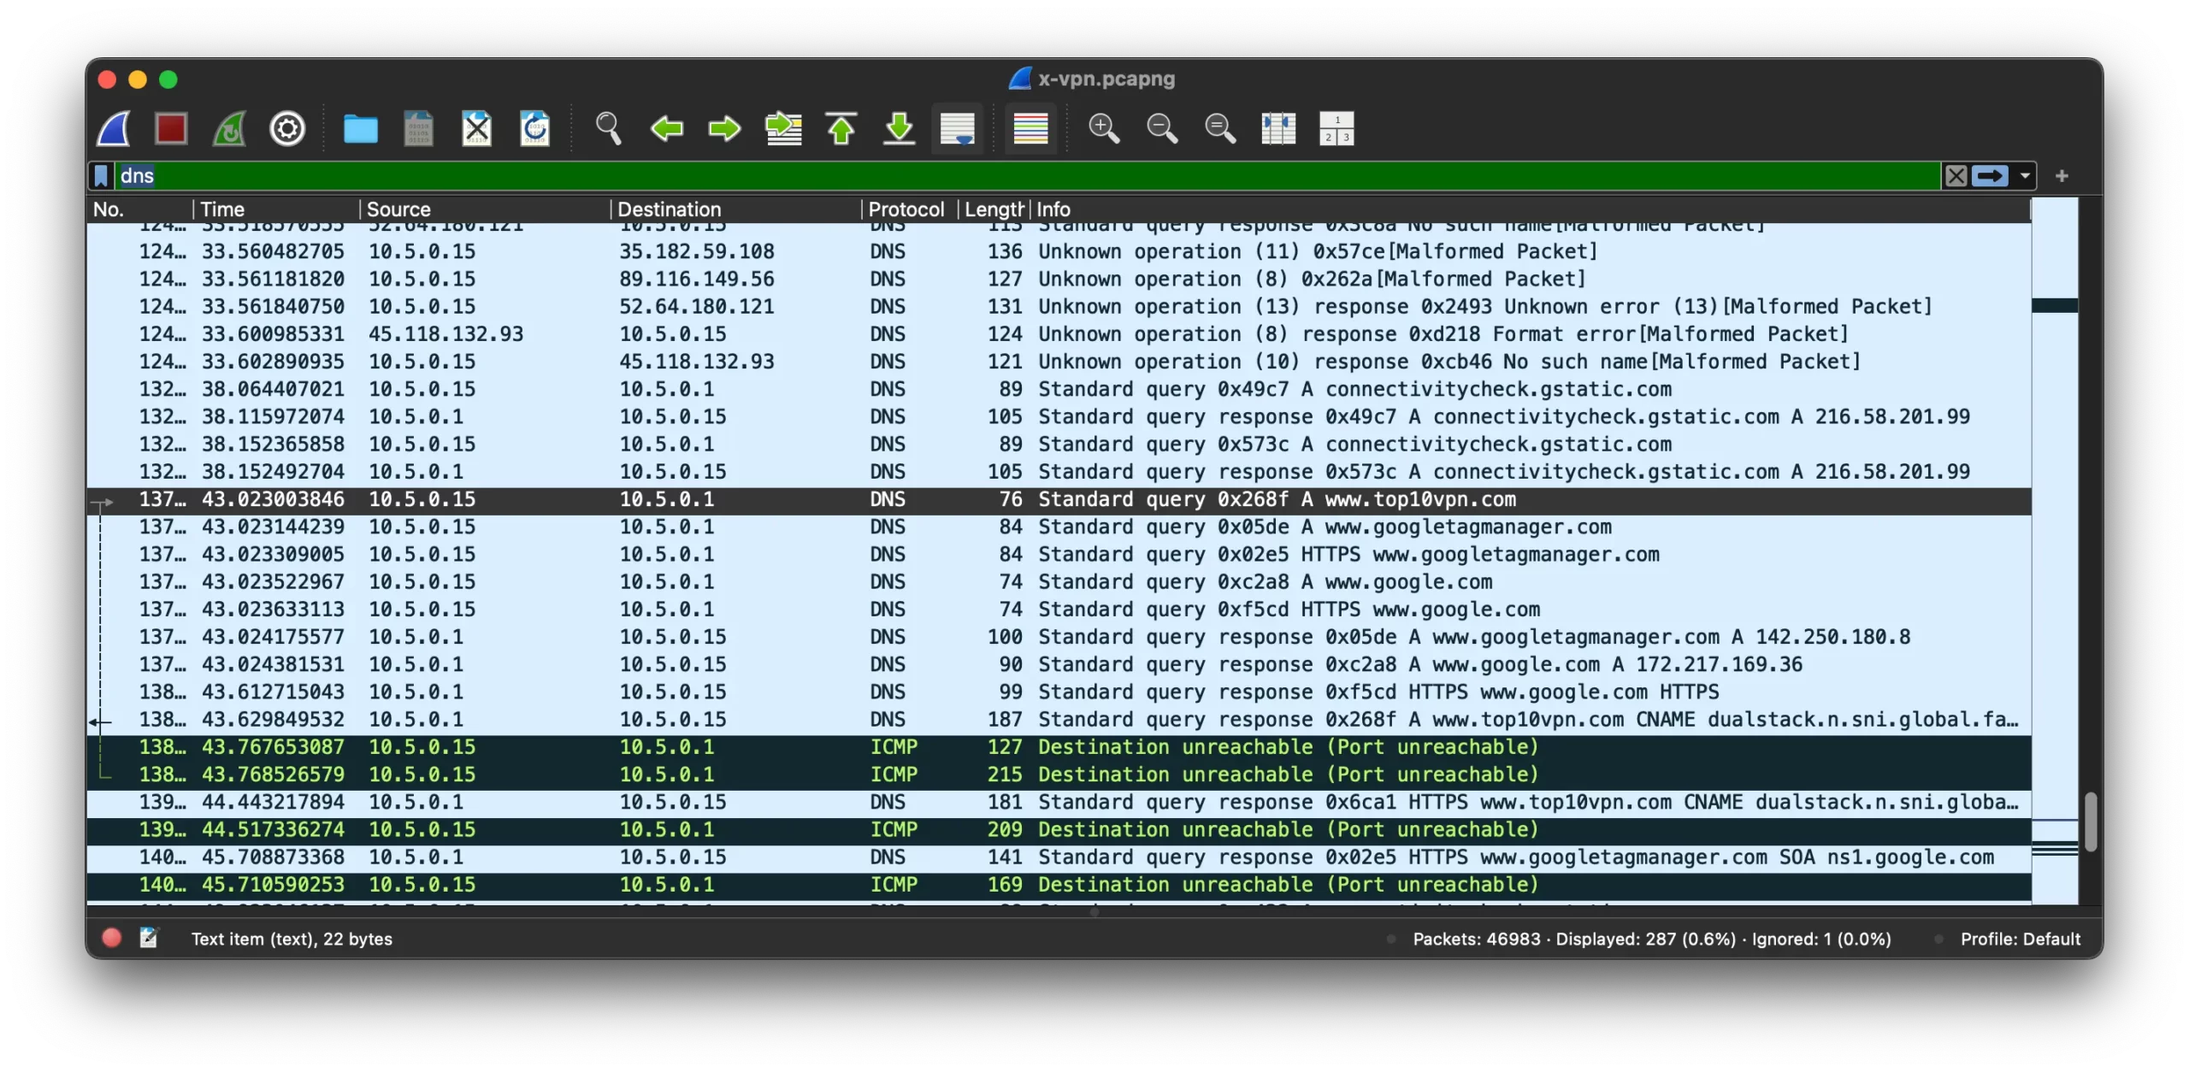The image size is (2189, 1072).
Task: Open the filter history dropdown
Action: click(x=2025, y=175)
